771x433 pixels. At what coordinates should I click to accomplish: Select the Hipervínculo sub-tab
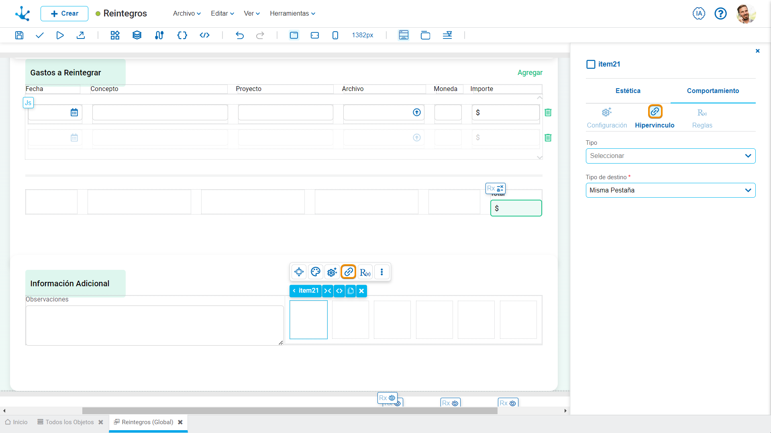tap(655, 118)
